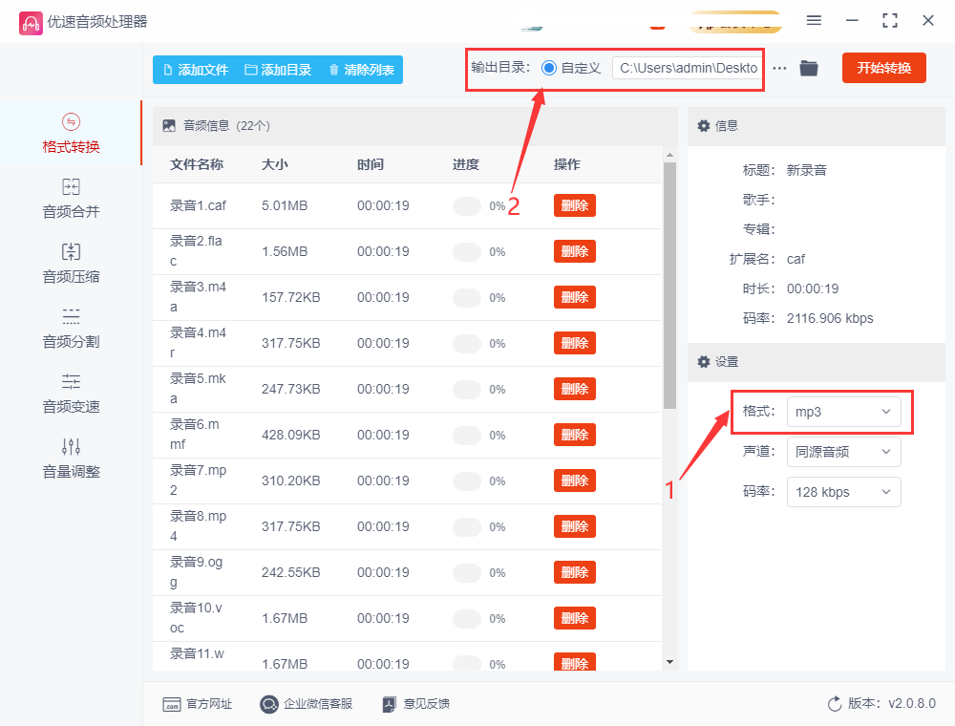The image size is (955, 726).
Task: Click the 添加目录 add folder button
Action: tap(278, 70)
